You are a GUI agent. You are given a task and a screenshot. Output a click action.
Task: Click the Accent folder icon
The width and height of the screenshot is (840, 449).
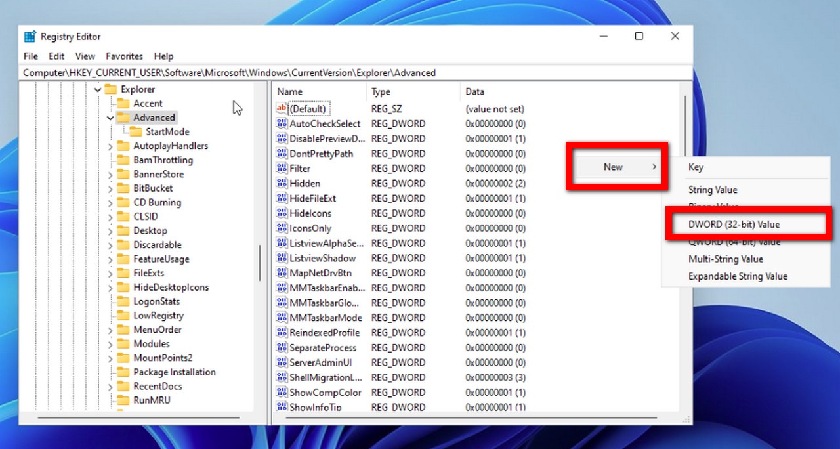coord(123,104)
